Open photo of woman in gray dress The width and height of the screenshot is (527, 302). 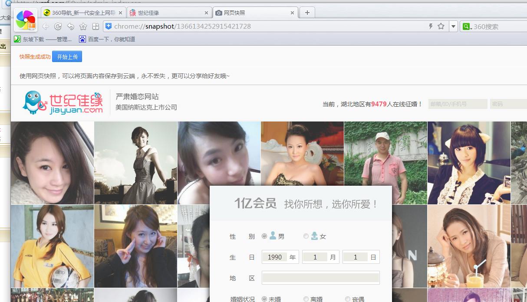pos(135,163)
